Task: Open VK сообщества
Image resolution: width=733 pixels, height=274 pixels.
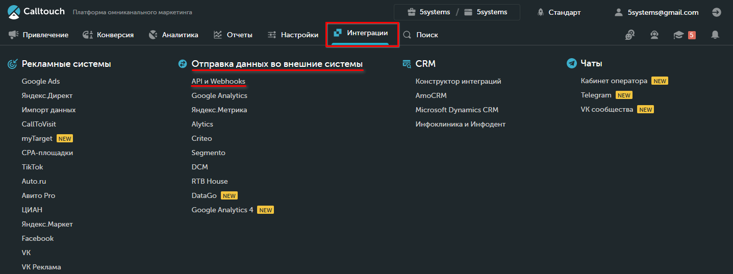Action: tap(606, 109)
